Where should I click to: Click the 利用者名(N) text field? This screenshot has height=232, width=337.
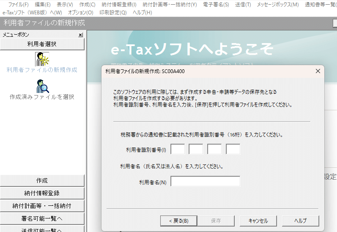[x=205, y=181]
